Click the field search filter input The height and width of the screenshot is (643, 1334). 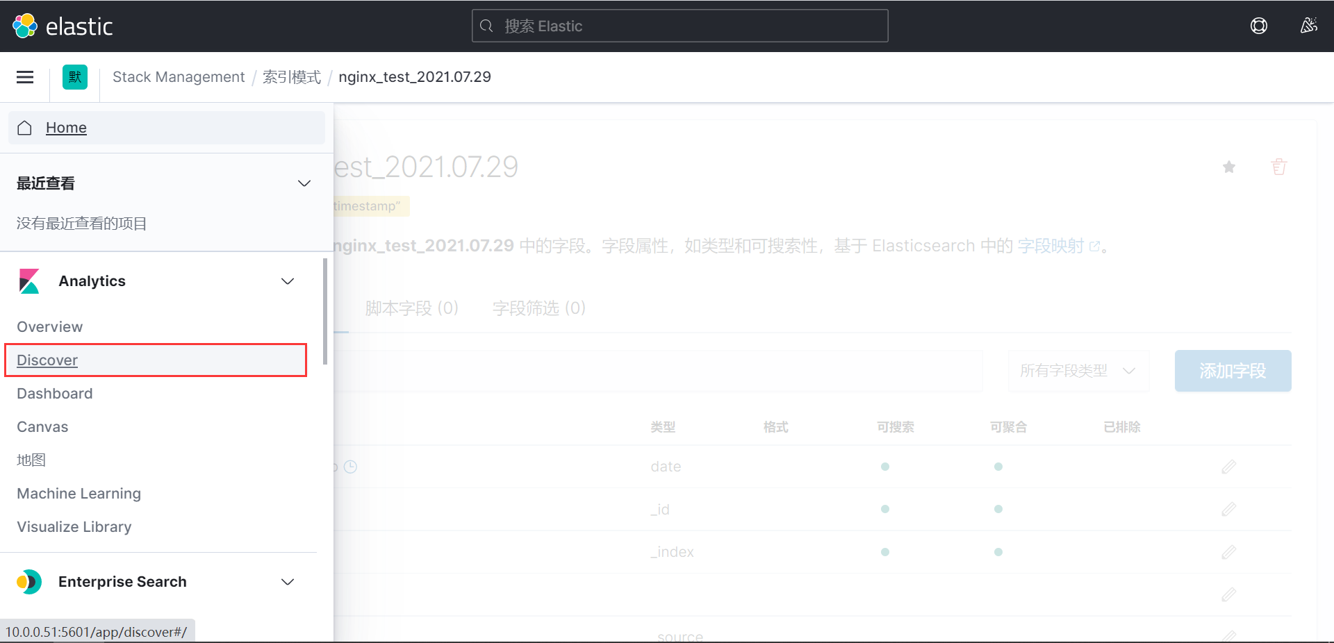coord(658,371)
